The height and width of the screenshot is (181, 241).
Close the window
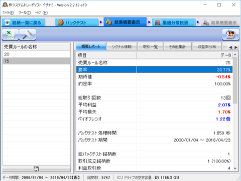pos(233,5)
